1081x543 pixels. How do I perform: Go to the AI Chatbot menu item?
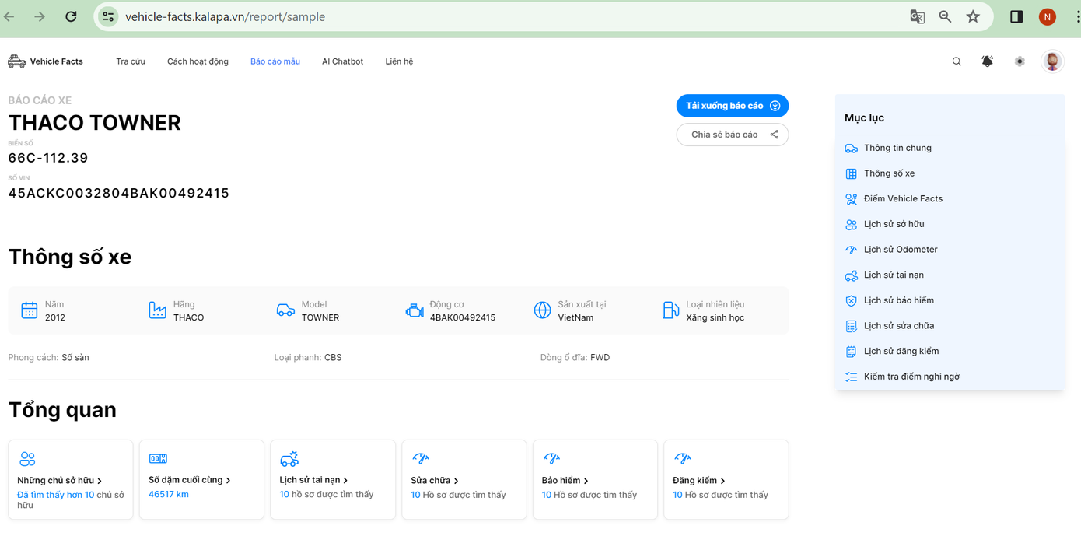pyautogui.click(x=342, y=61)
